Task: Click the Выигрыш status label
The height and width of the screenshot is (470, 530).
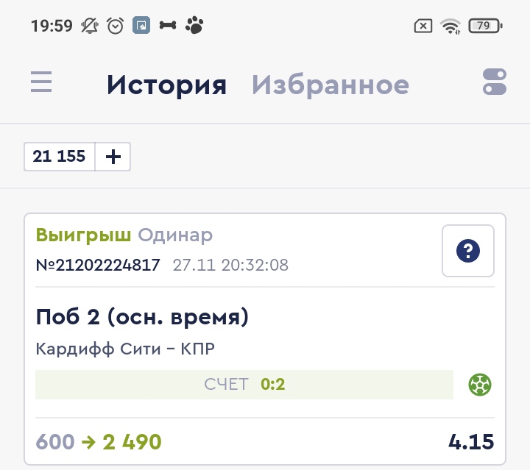Action: tap(83, 235)
